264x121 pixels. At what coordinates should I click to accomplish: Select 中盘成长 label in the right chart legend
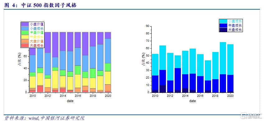click(x=235, y=25)
